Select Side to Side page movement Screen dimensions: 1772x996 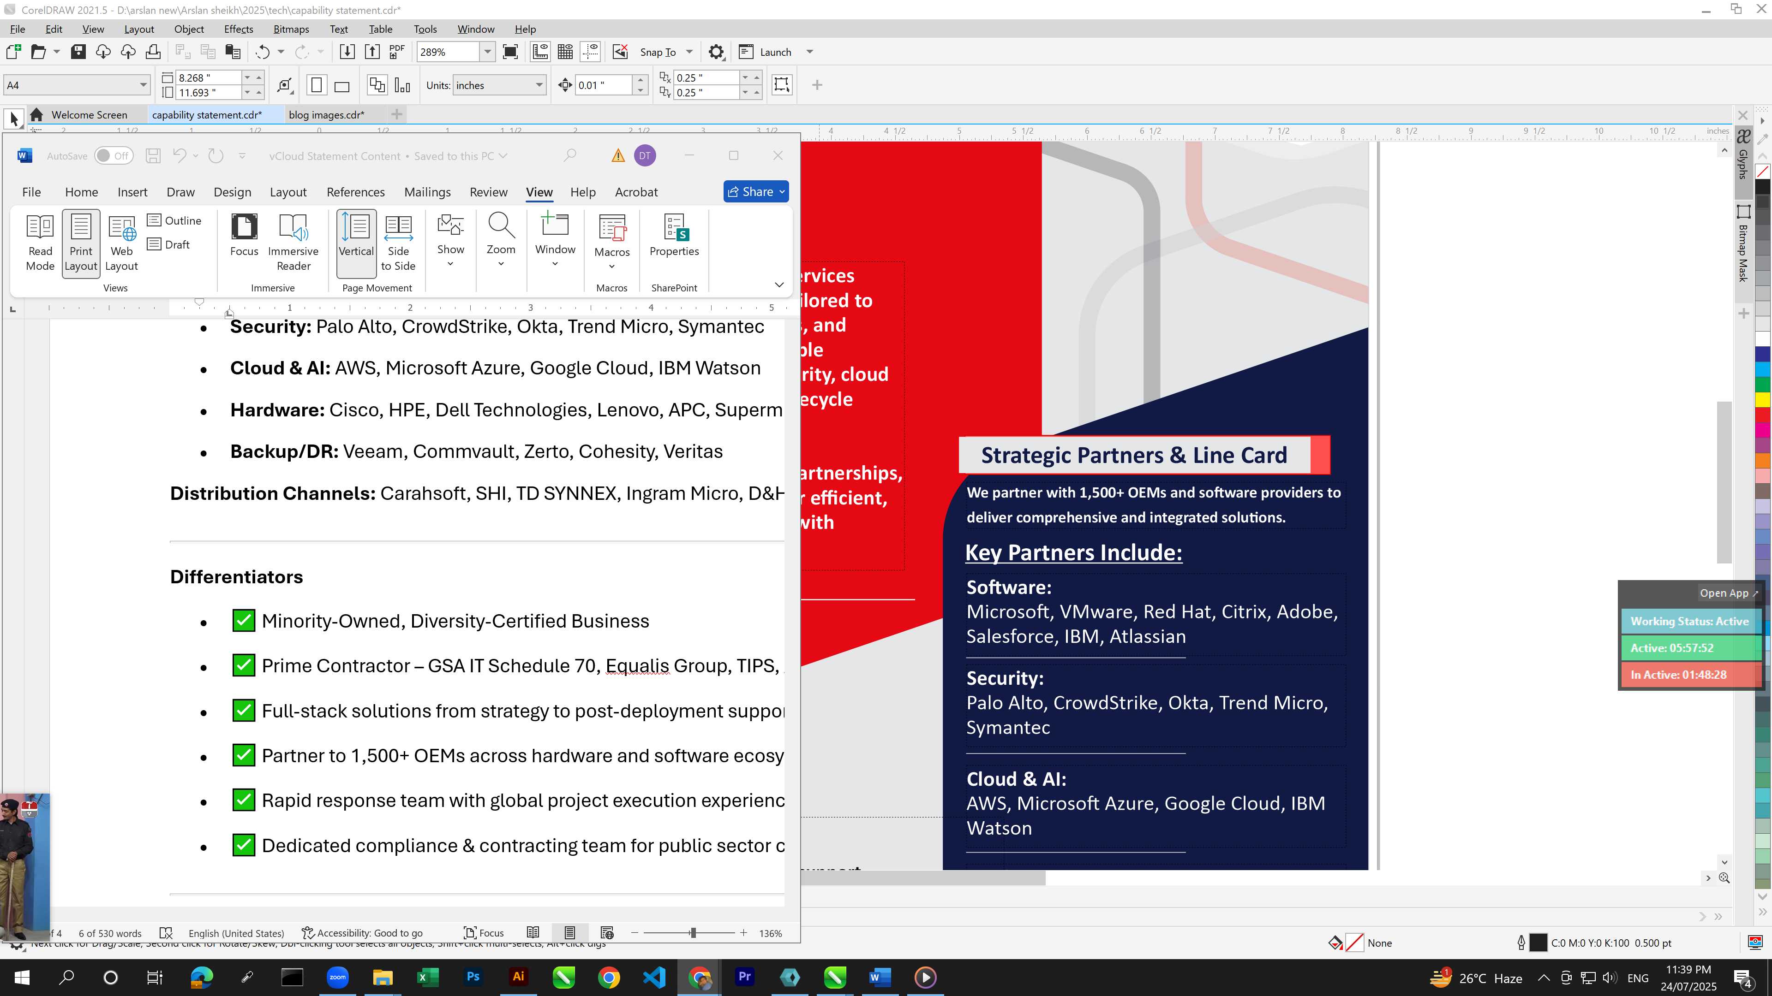[x=398, y=243]
